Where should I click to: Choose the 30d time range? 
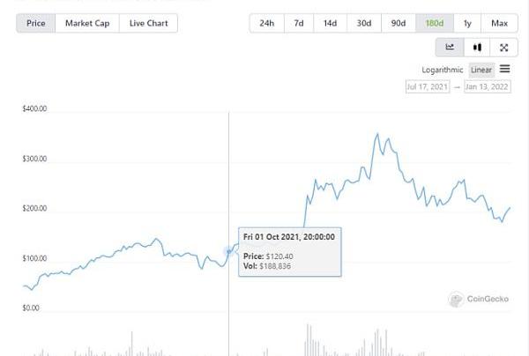[364, 23]
